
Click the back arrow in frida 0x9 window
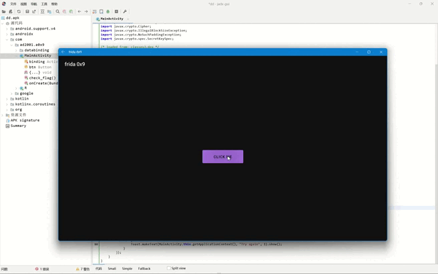click(x=63, y=51)
